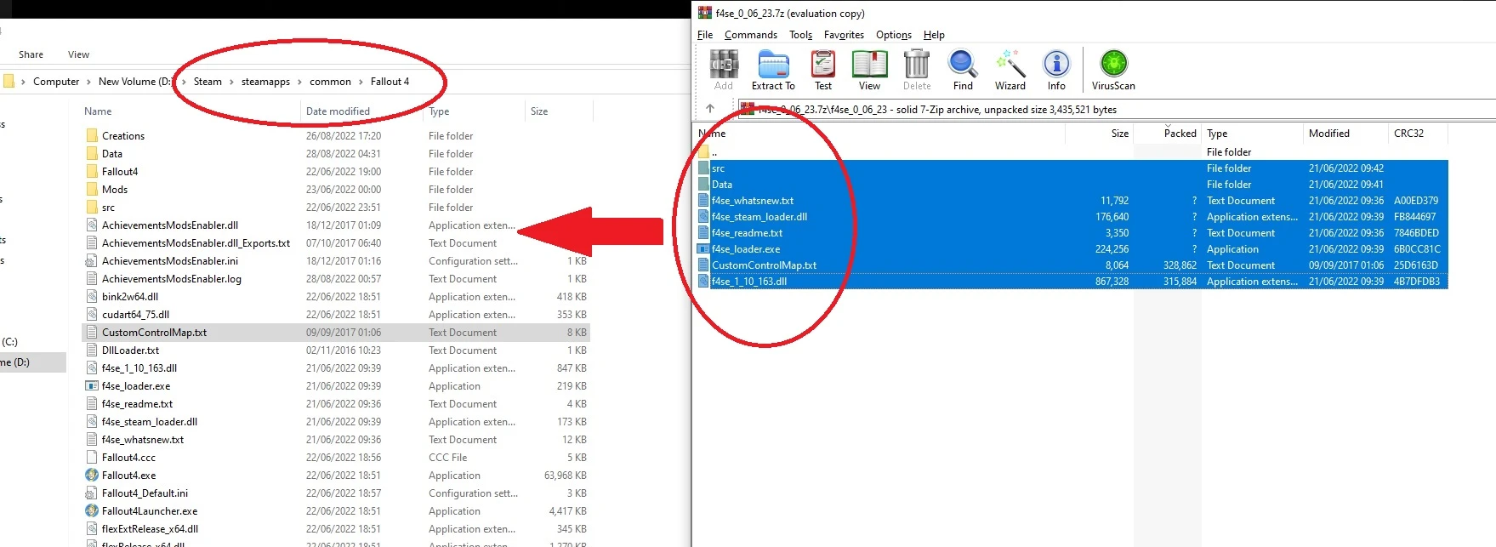Click the Fallout4.ccc file icon
The image size is (1496, 547).
(92, 457)
